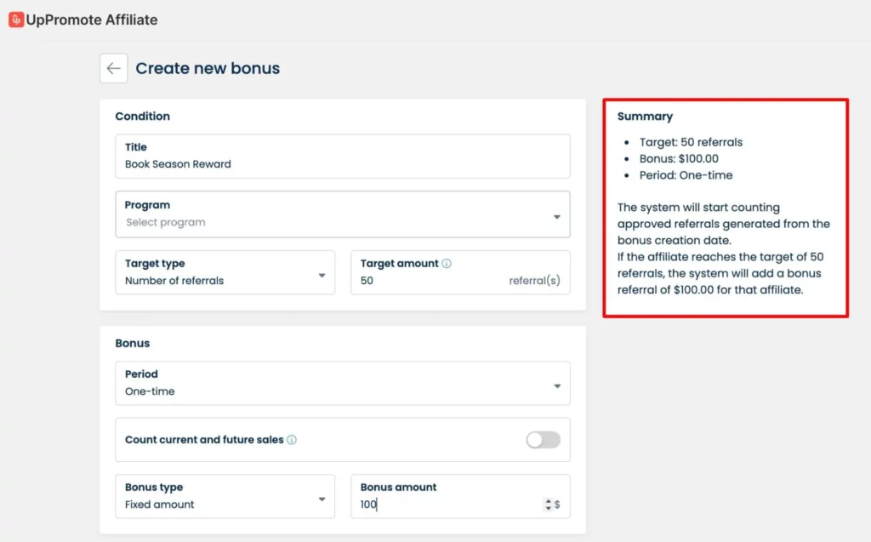Click the Create new bonus heading
The height and width of the screenshot is (542, 871).
click(208, 68)
